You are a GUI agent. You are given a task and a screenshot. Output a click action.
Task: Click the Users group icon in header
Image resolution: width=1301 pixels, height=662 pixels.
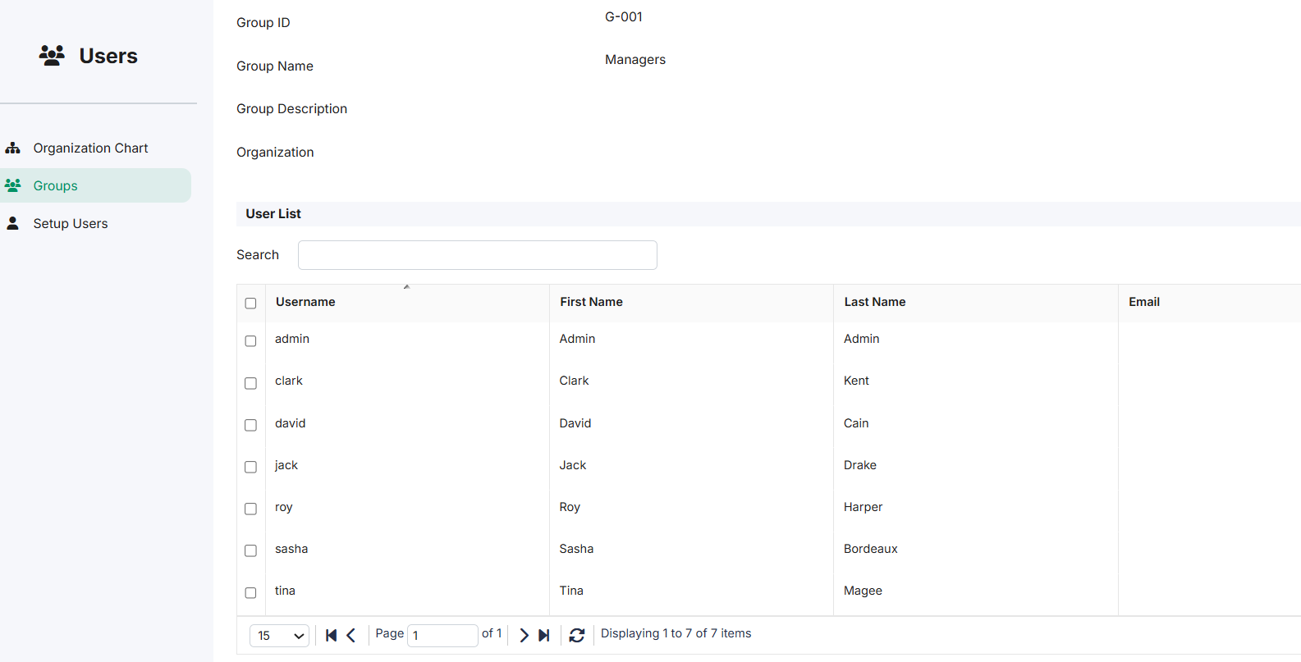(52, 56)
